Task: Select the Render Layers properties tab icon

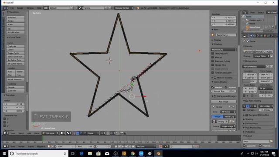Action: point(255,36)
